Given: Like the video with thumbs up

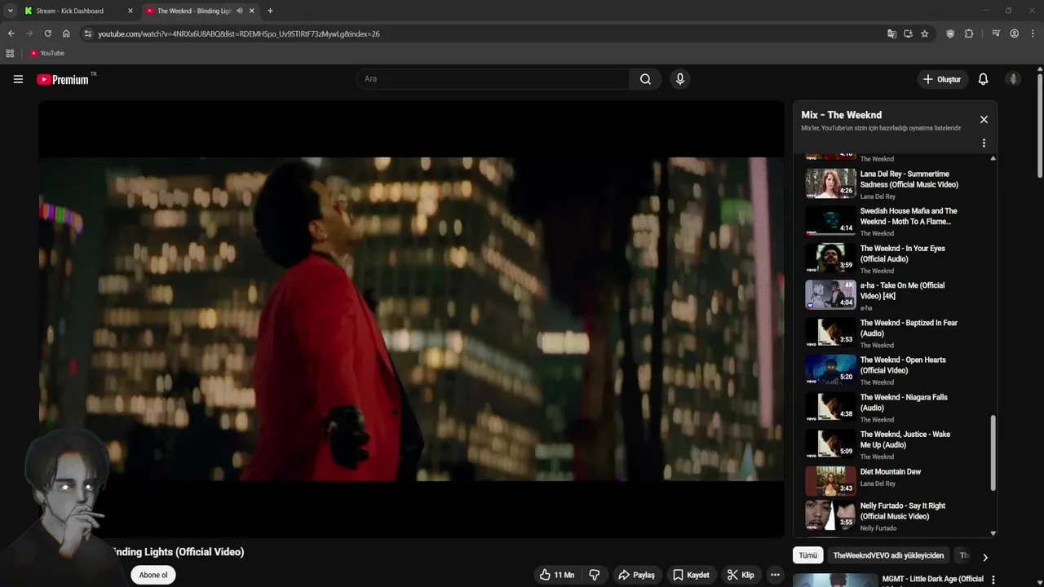Looking at the screenshot, I should click(557, 575).
